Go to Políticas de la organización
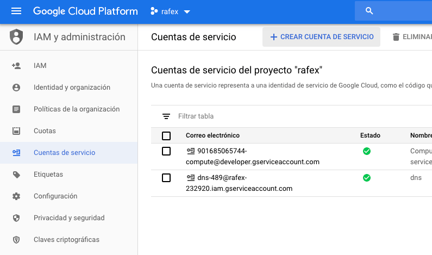The width and height of the screenshot is (432, 255). [76, 109]
